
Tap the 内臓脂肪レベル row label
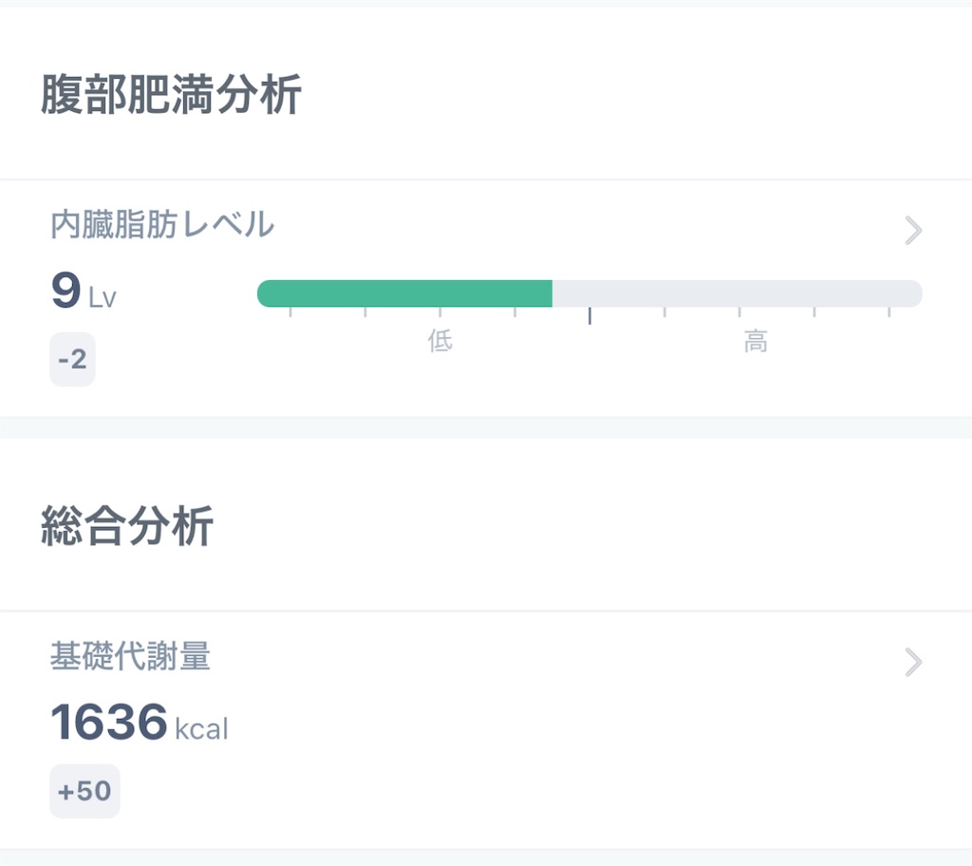[x=162, y=224]
